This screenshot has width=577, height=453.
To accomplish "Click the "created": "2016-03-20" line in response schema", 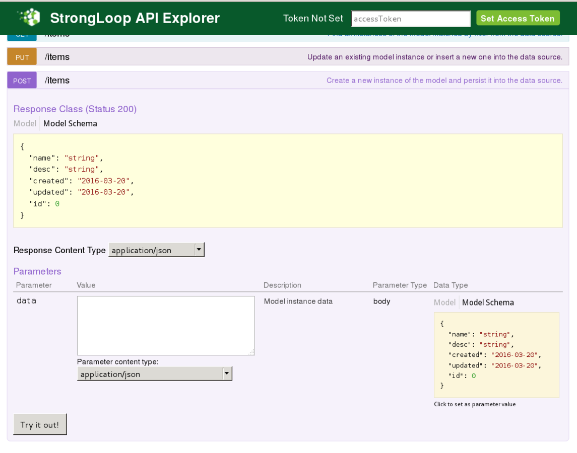I will click(81, 181).
